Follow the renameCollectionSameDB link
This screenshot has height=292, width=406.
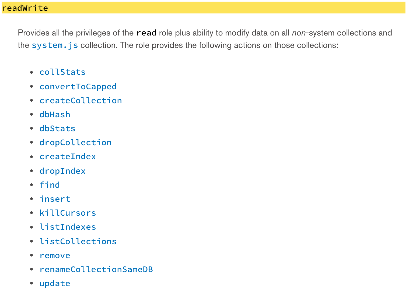[x=96, y=269]
